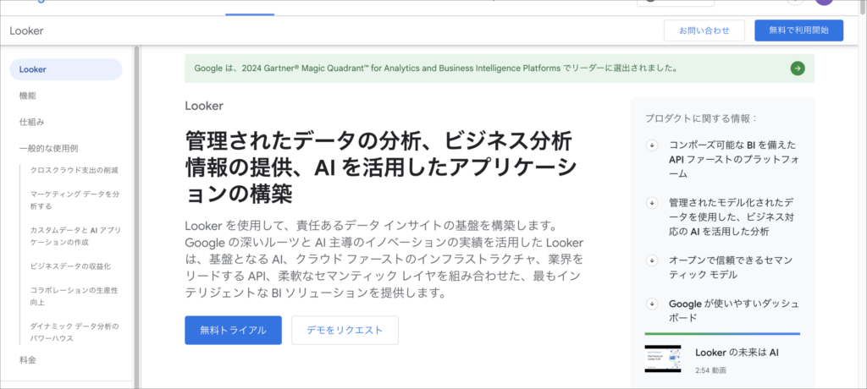
Task: Click the green arrow icon in Gartner banner
Action: (x=797, y=68)
